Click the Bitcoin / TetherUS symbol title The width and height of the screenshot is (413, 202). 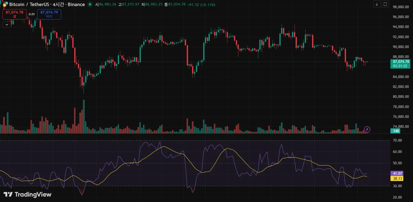pyautogui.click(x=29, y=4)
